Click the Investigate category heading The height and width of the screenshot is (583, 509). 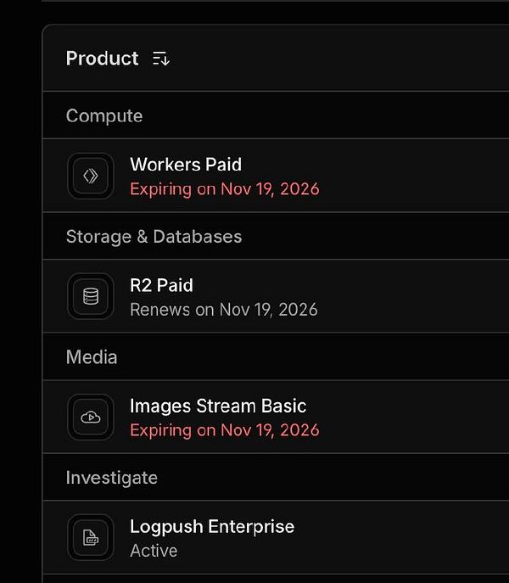click(111, 478)
